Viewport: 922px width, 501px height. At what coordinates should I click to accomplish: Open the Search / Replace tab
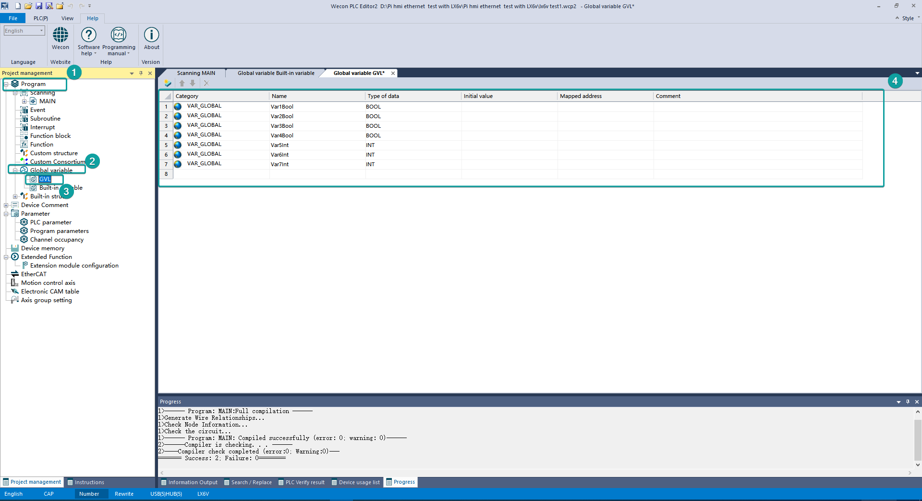pyautogui.click(x=248, y=482)
